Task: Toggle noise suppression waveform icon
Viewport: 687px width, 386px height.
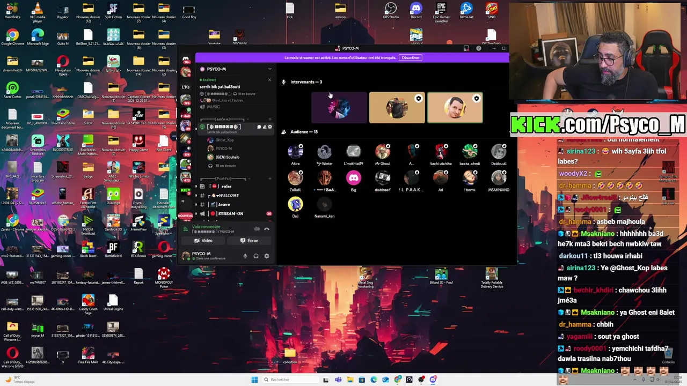Action: [x=257, y=229]
